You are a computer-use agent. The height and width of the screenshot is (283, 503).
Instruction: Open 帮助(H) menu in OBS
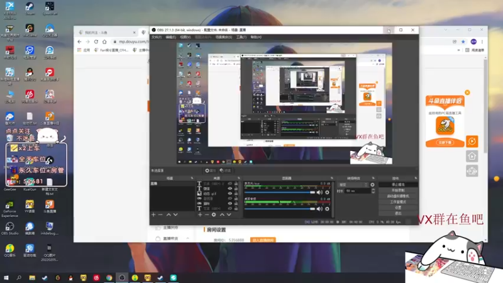(x=256, y=37)
